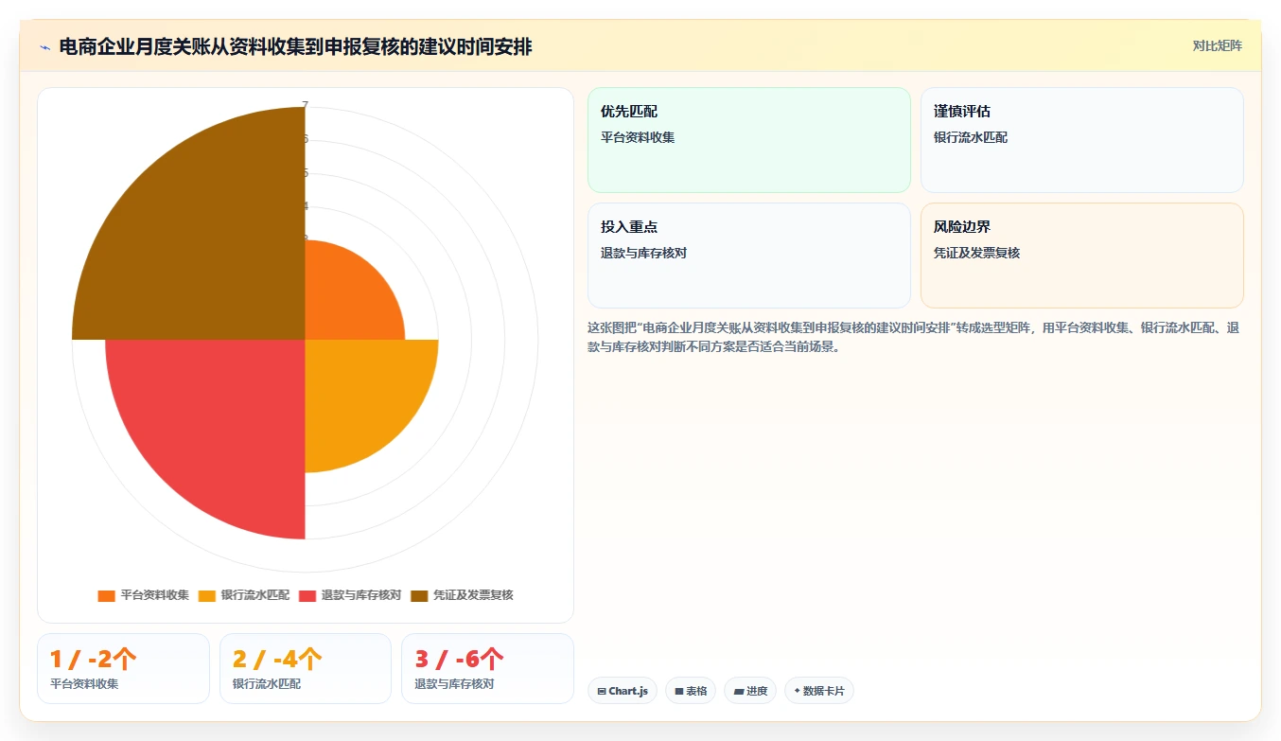Toggle the 银行流水匹配 legend color swatch
Screen dimensions: 1281x741
(x=207, y=595)
